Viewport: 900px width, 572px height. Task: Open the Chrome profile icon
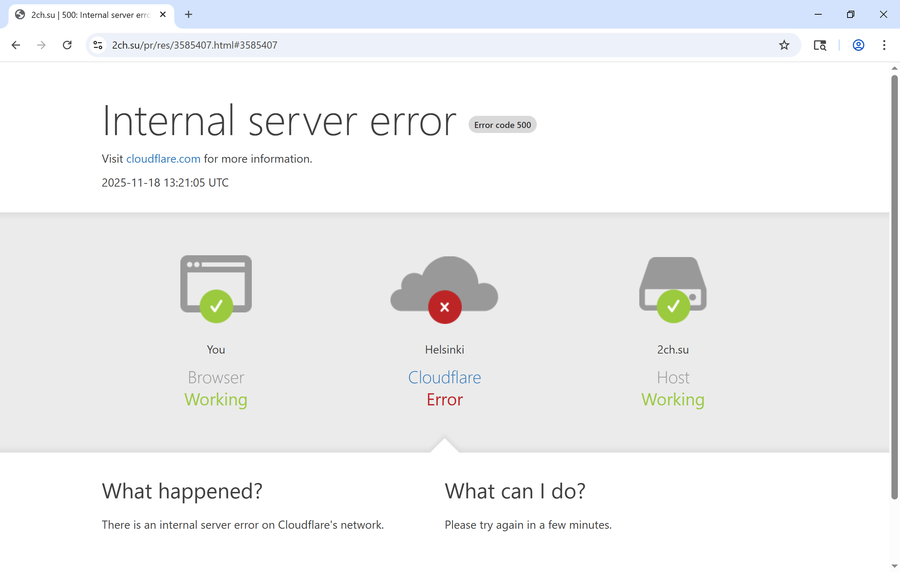858,45
